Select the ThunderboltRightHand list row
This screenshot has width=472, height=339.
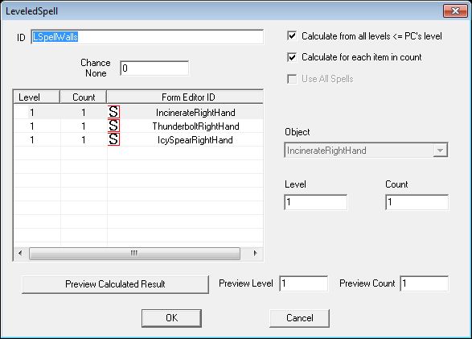[138, 126]
